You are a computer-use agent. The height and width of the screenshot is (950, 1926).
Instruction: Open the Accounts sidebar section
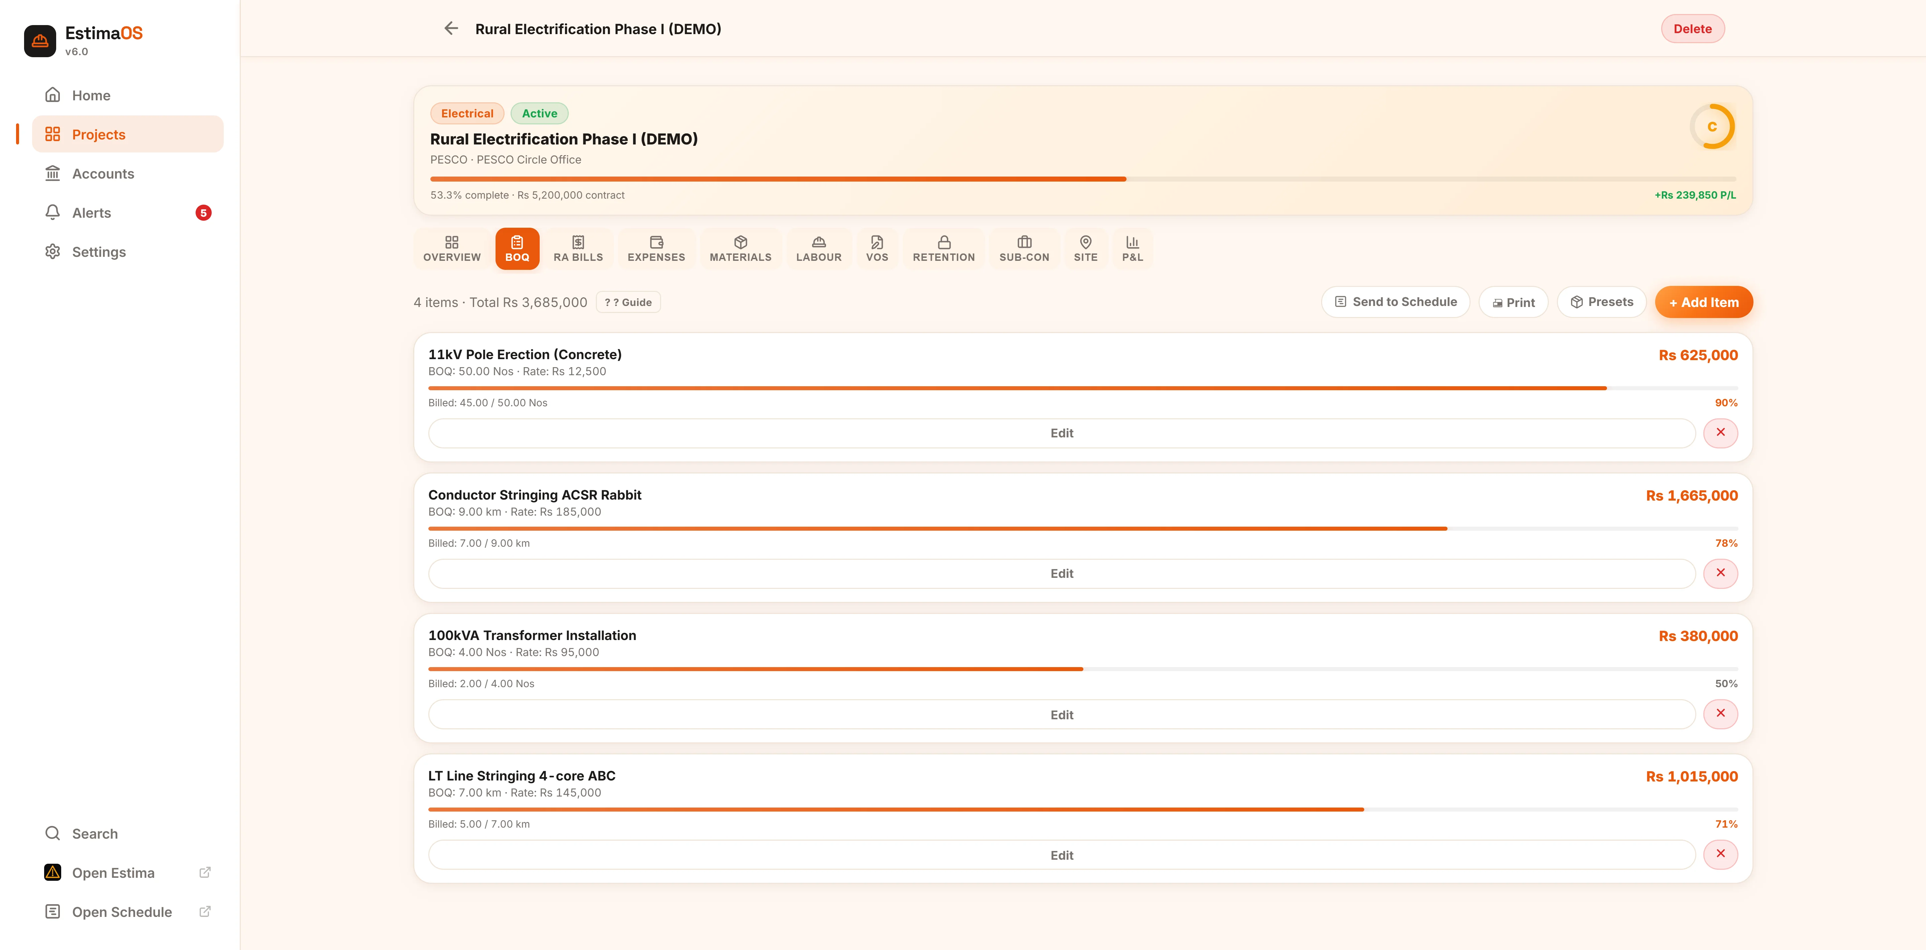(x=128, y=174)
